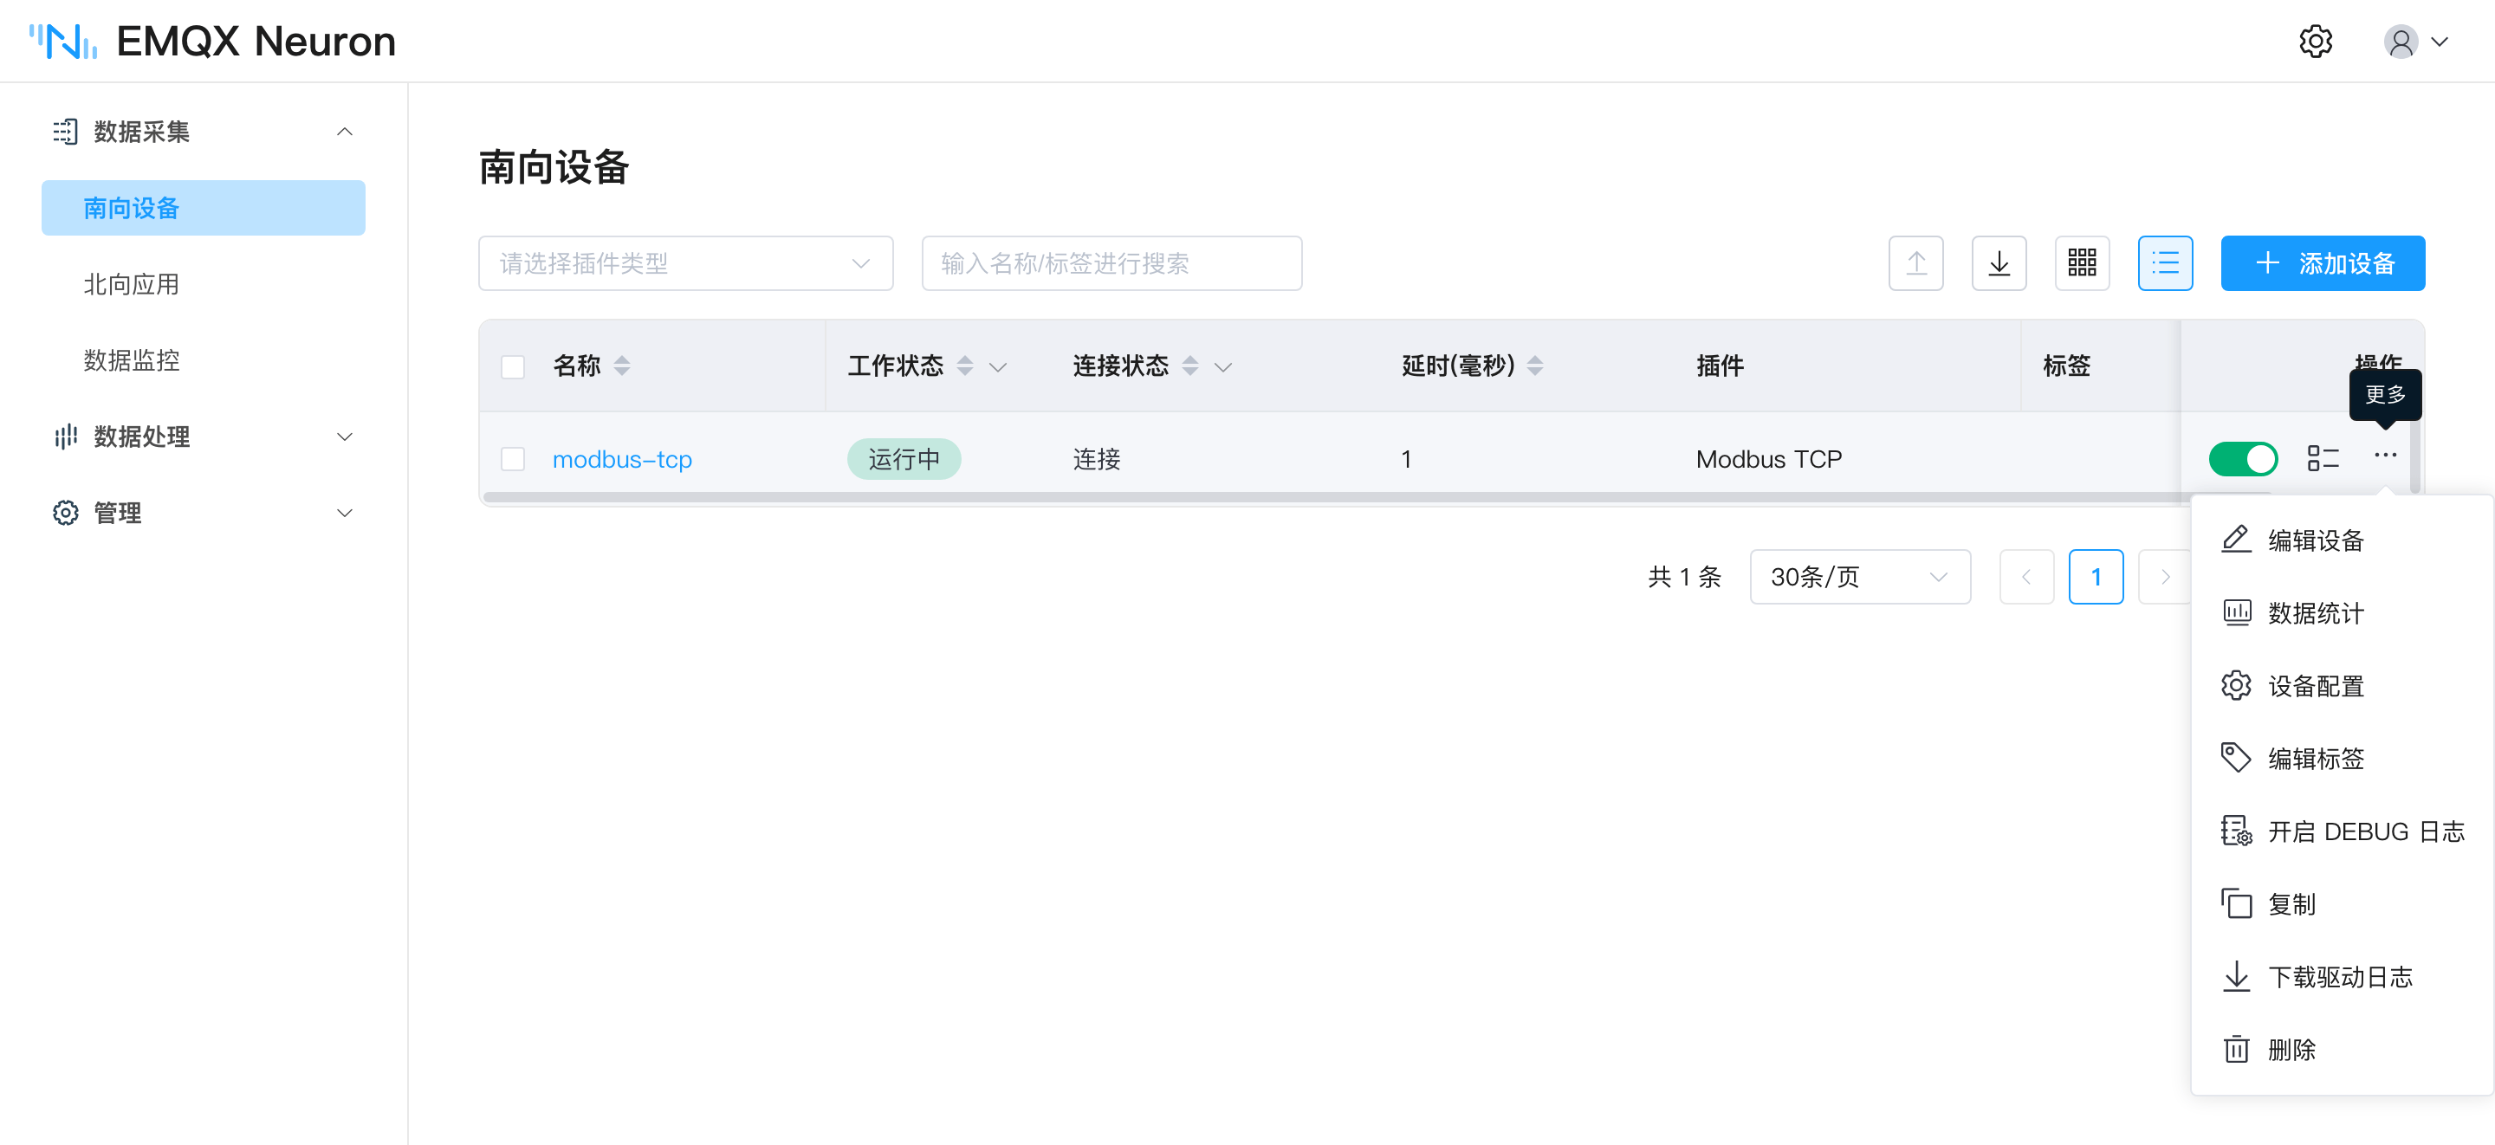The height and width of the screenshot is (1145, 2495).
Task: Click page number 1 button
Action: [x=2096, y=576]
